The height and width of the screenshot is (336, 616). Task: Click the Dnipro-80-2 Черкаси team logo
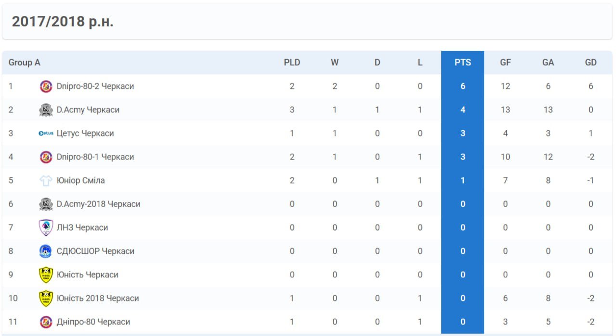pos(46,87)
